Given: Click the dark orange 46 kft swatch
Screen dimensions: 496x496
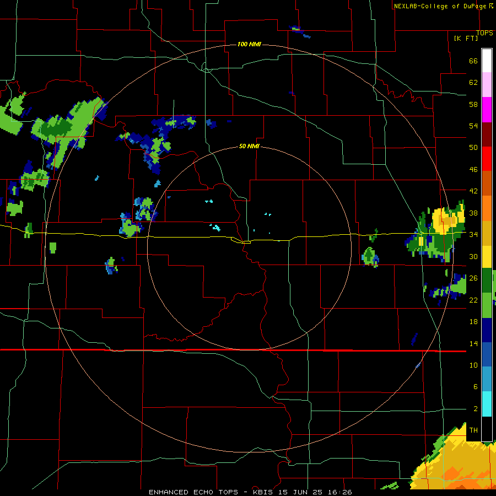Looking at the screenshot, I should [x=487, y=184].
